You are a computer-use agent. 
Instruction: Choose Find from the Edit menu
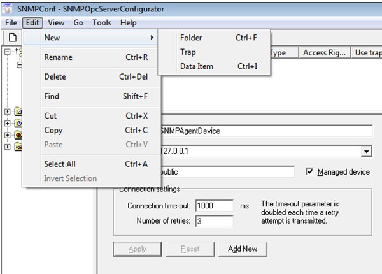coord(92,96)
